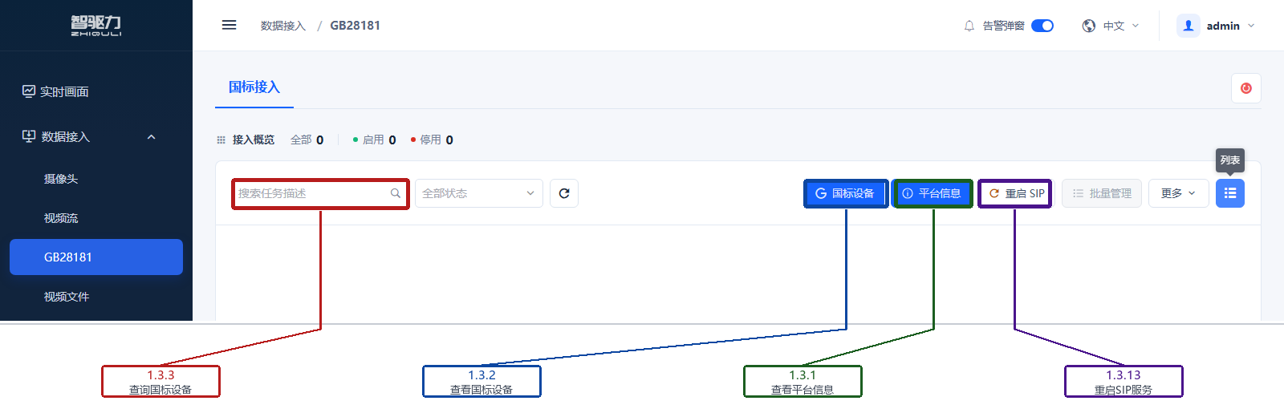This screenshot has height=413, width=1284.
Task: Click the 批量管理 button
Action: click(x=1102, y=193)
